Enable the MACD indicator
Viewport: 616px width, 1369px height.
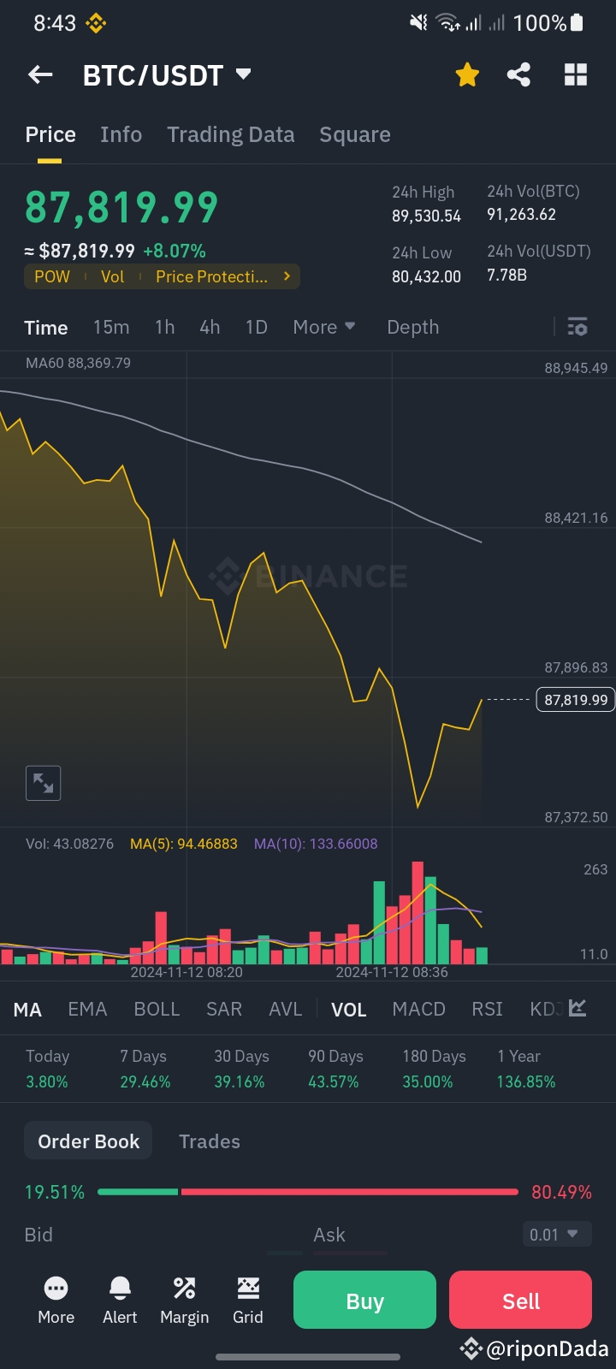[x=418, y=1009]
